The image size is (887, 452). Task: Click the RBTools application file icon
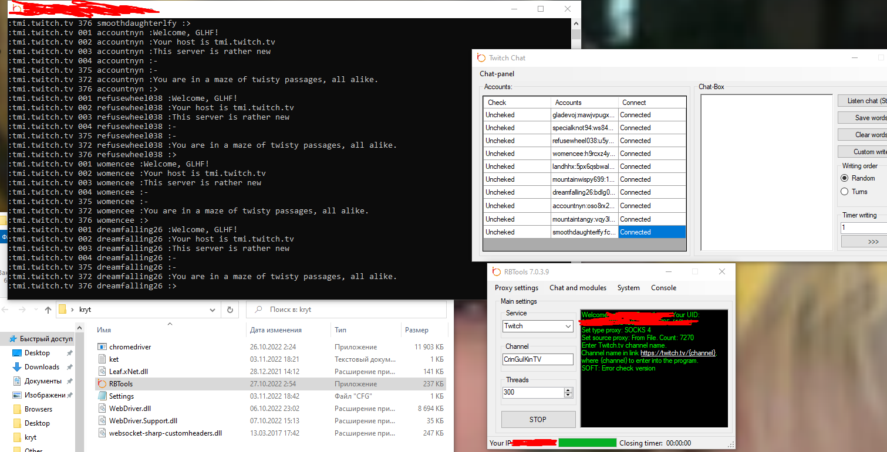pos(102,384)
